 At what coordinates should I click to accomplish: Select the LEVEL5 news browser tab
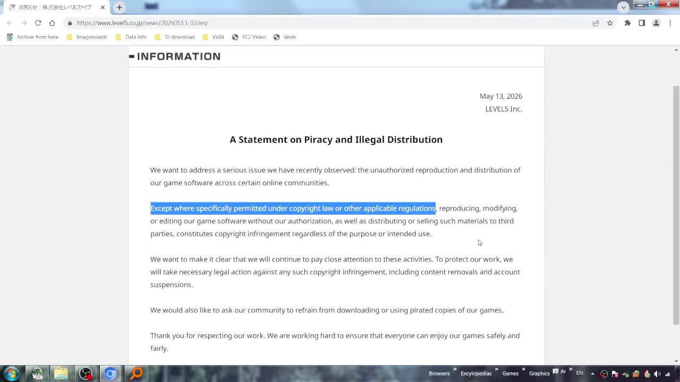pos(55,7)
